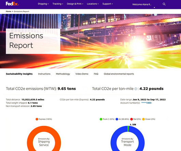Open the Locations dropdown
Viewport: 181px width, 151px height.
tap(93, 4)
